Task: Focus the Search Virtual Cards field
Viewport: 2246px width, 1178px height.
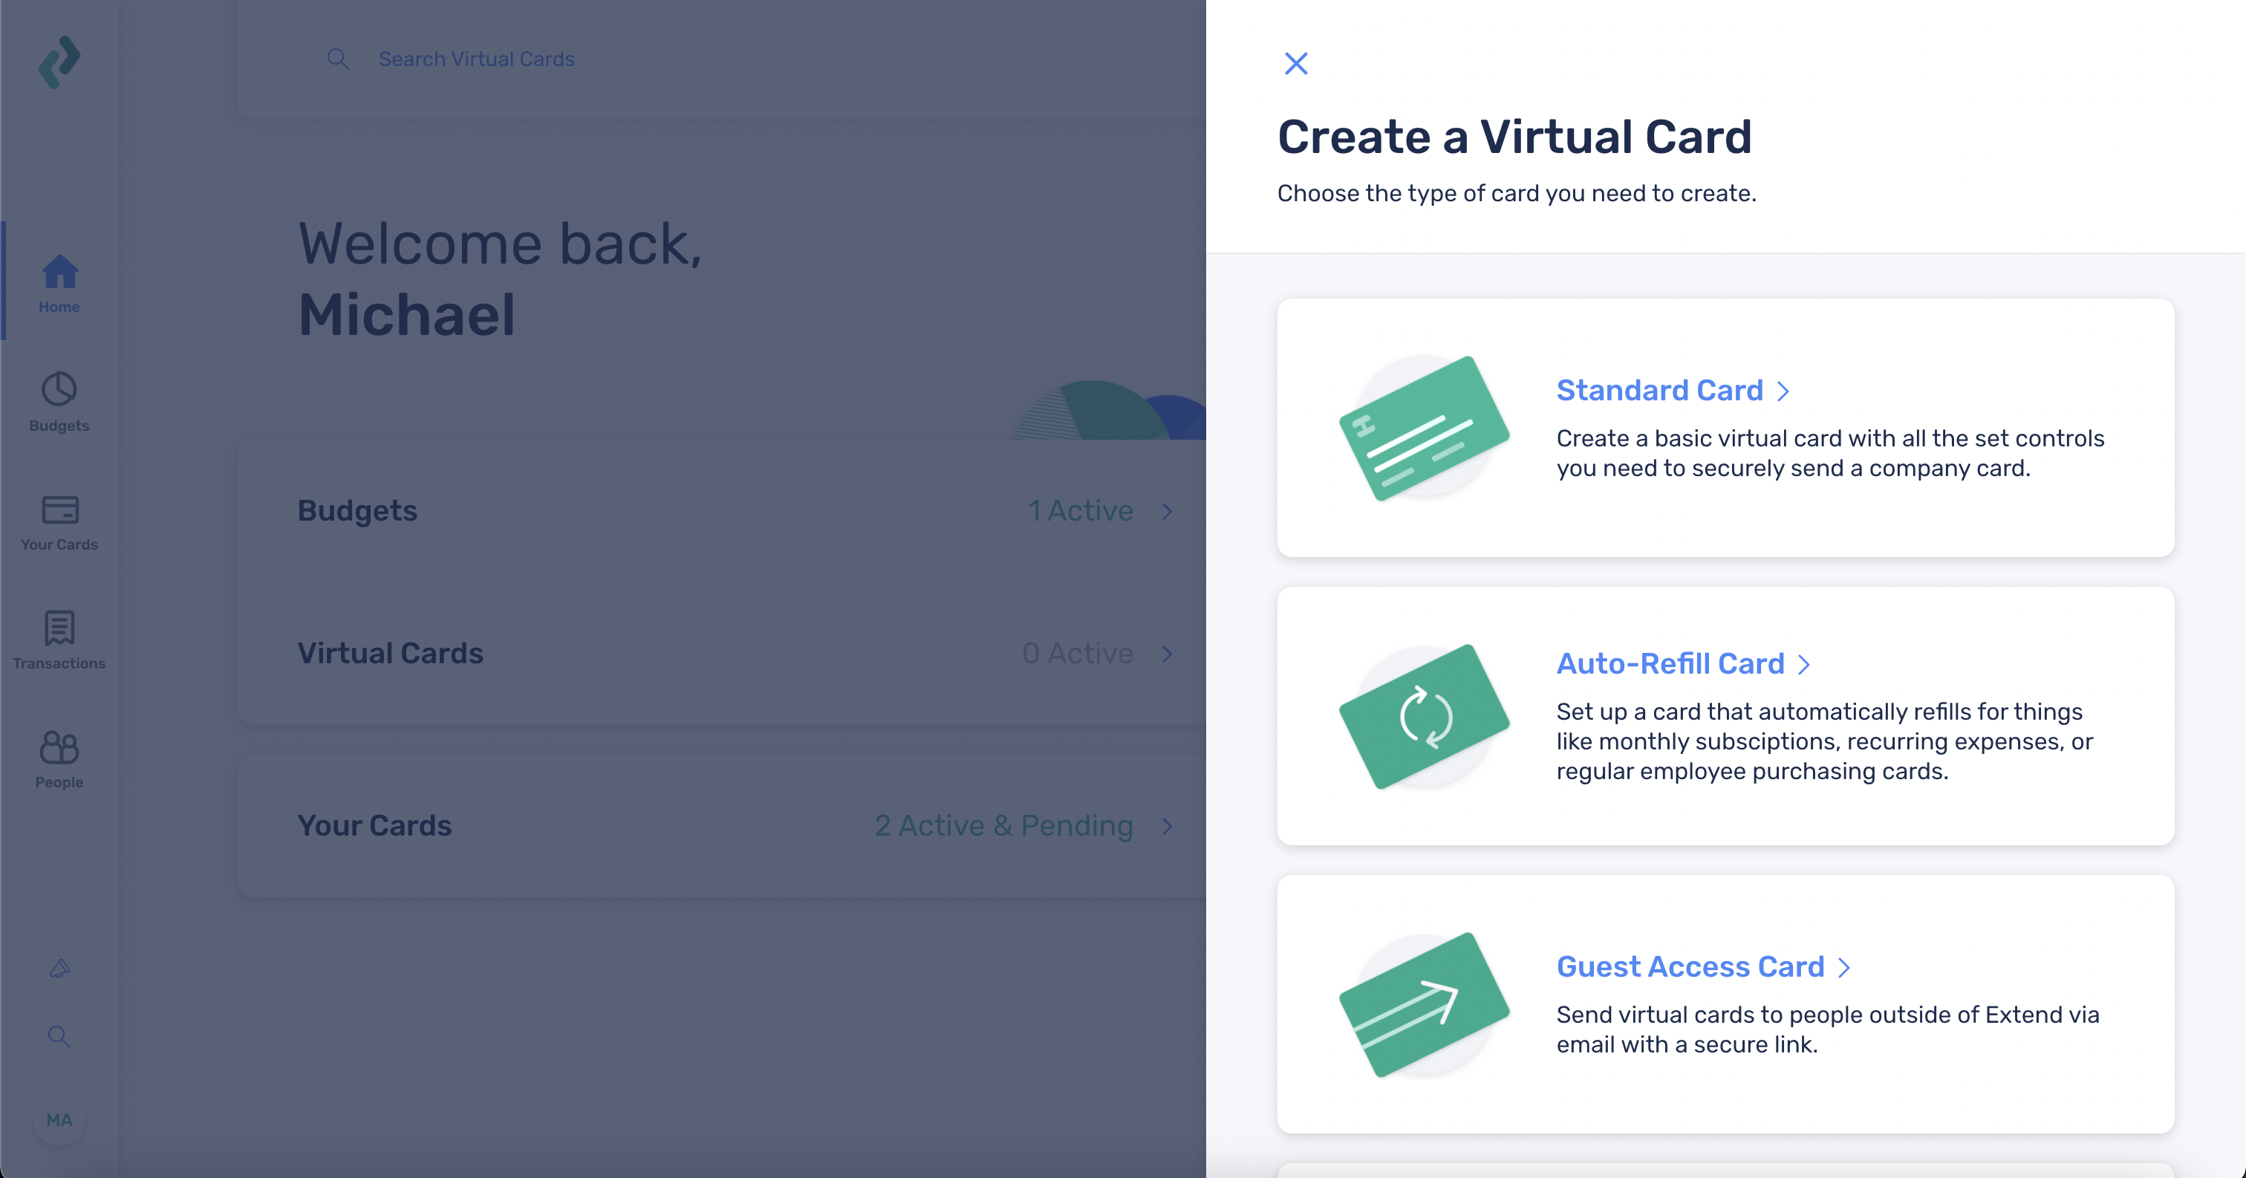Action: 476,59
